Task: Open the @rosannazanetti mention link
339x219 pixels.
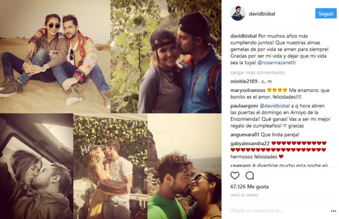Action: 276,62
